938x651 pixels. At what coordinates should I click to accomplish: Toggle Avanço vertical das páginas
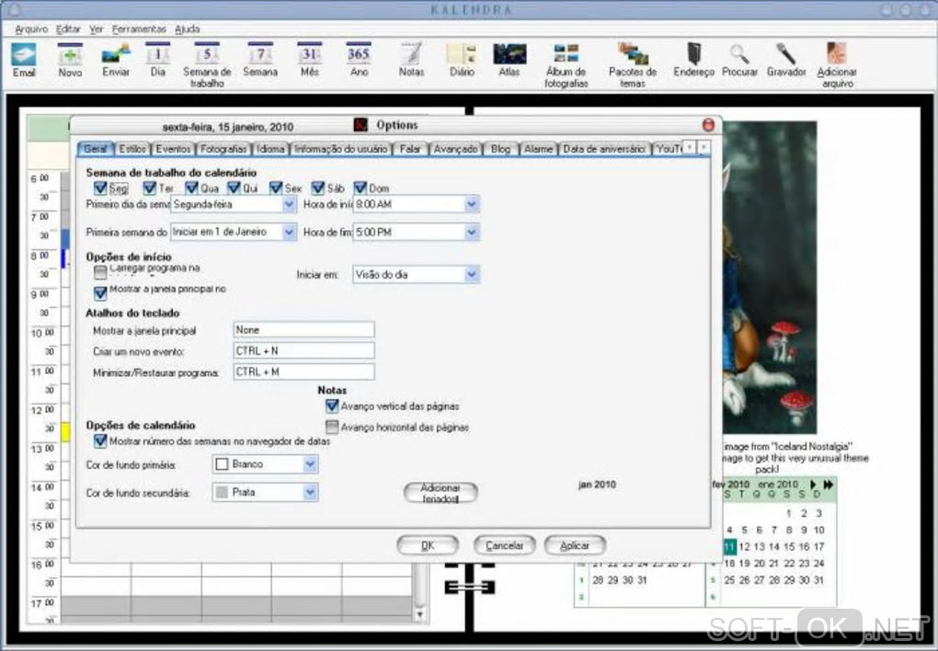332,406
